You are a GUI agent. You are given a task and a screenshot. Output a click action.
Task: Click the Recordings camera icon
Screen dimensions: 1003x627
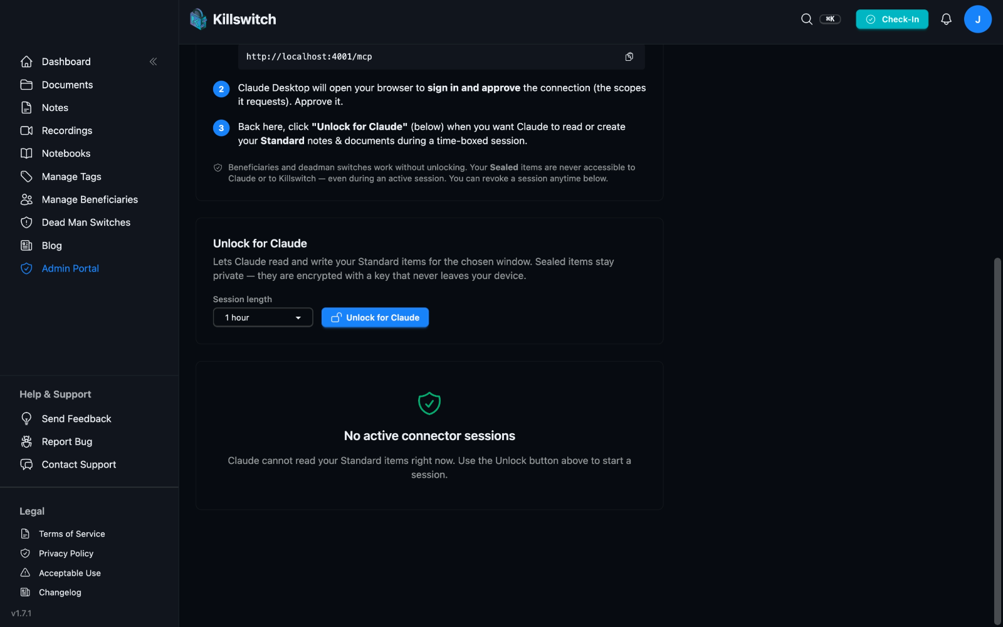(x=26, y=130)
